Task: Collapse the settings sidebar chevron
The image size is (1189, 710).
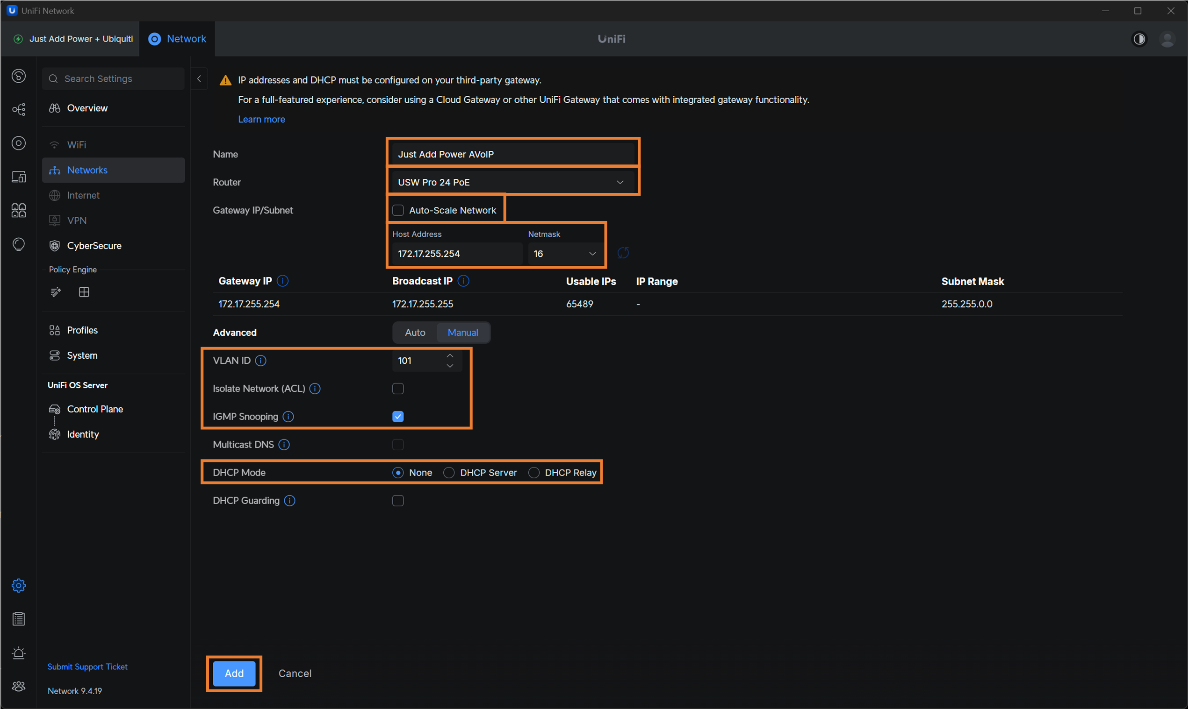Action: coord(199,79)
